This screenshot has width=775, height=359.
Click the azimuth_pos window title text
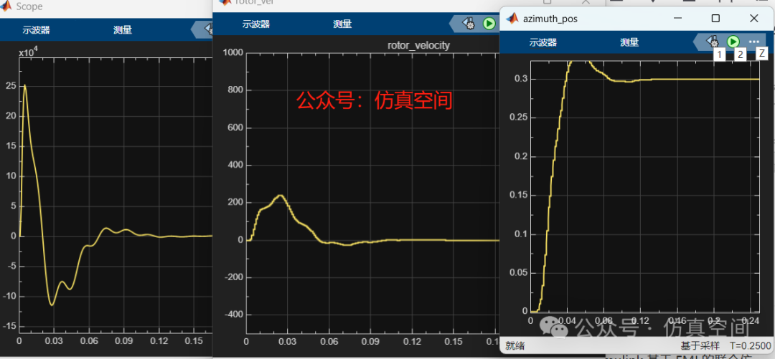click(x=550, y=19)
